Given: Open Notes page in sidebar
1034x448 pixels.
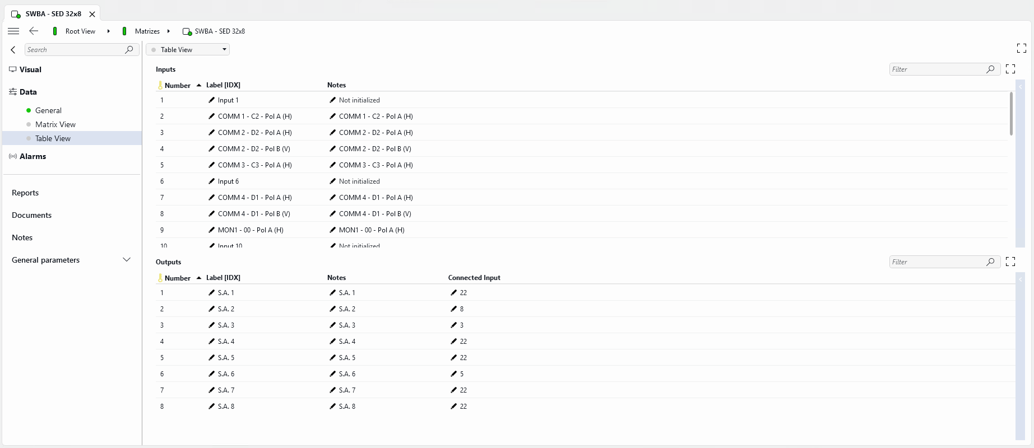Looking at the screenshot, I should [x=22, y=237].
